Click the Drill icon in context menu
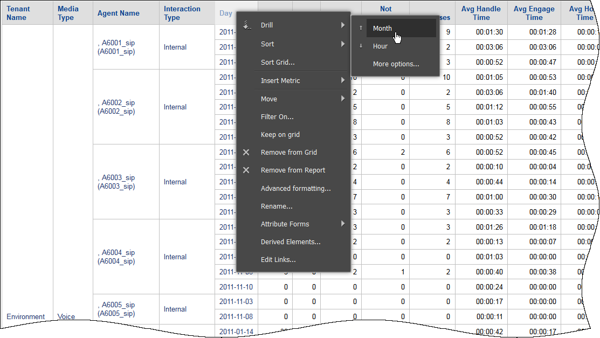The height and width of the screenshot is (338, 600). click(x=246, y=25)
